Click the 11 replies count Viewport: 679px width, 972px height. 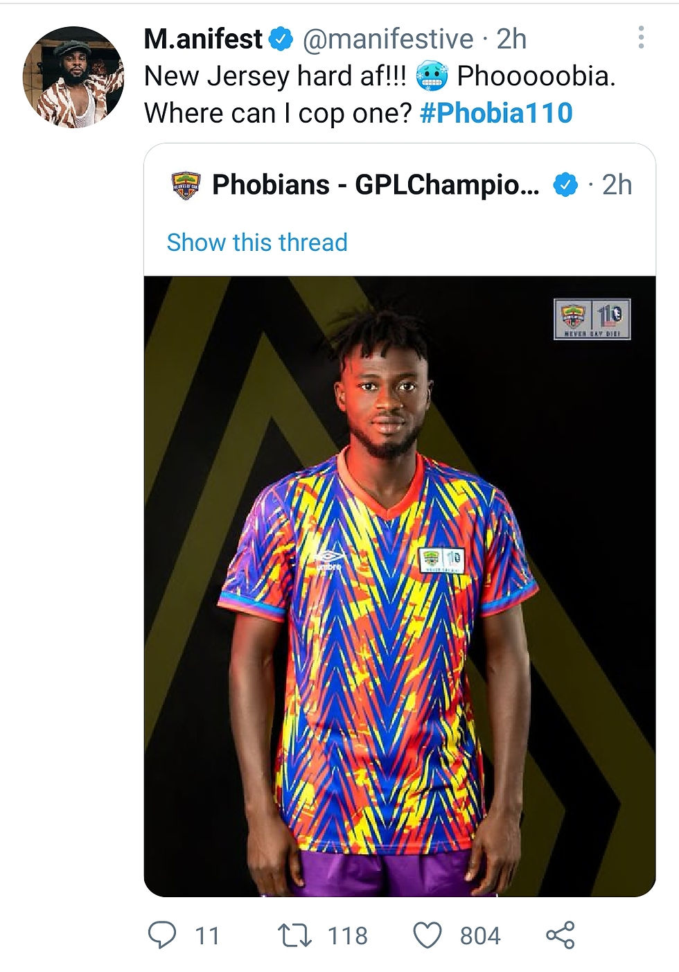click(x=207, y=936)
